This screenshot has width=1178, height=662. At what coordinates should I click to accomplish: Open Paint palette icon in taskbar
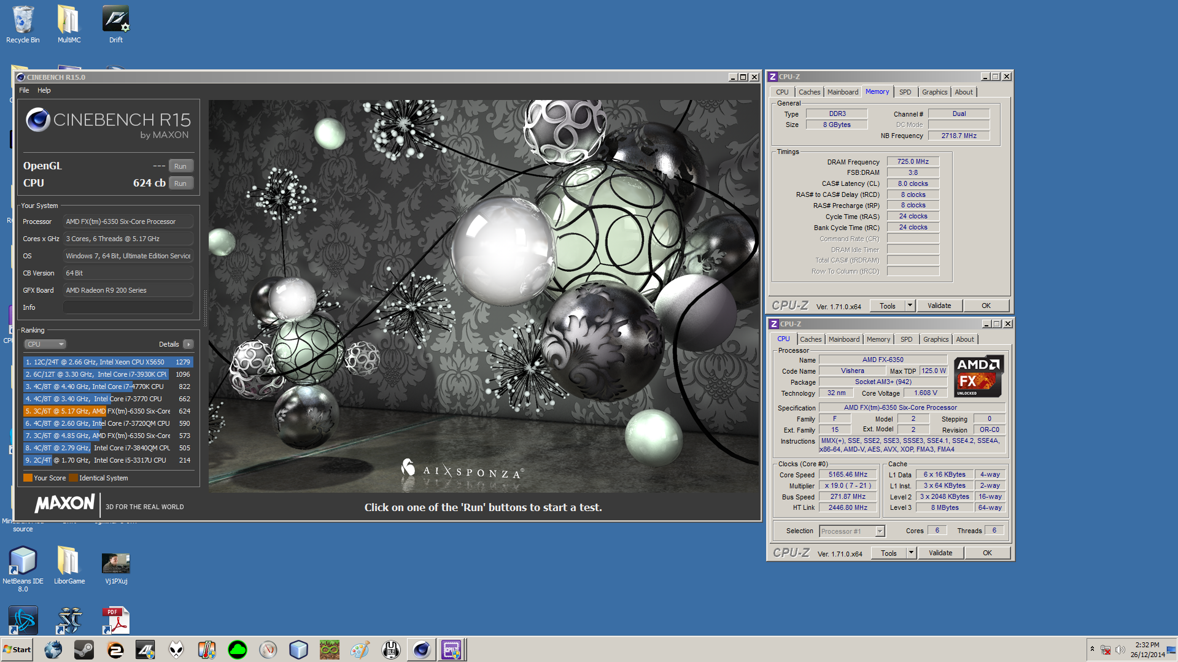coord(360,650)
